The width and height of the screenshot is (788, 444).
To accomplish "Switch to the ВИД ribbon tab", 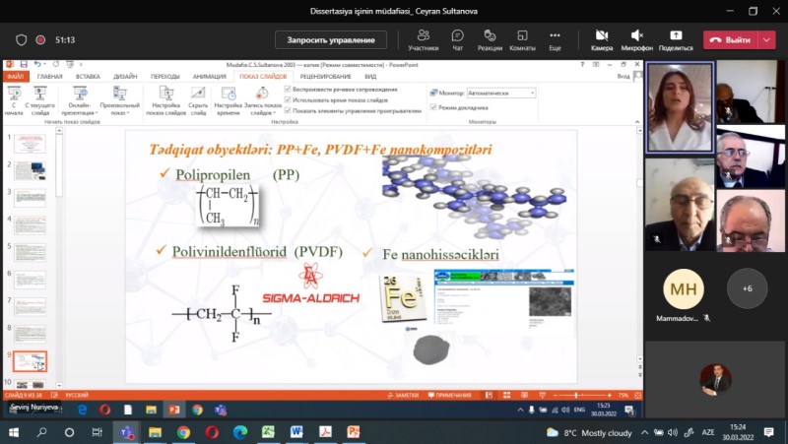I will 370,77.
